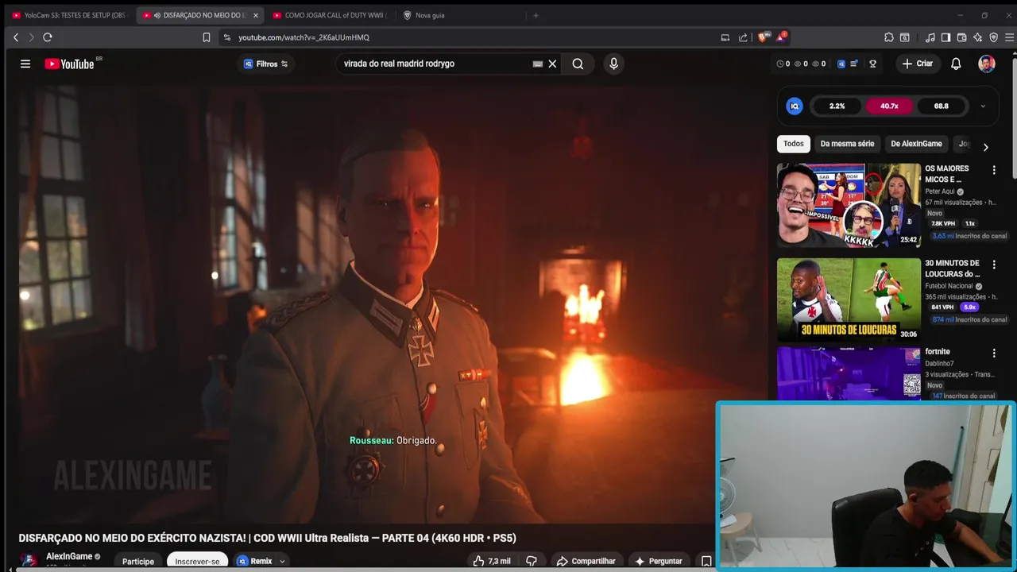Select the 68.8 vidIQ stat pill
The width and height of the screenshot is (1017, 572).
point(941,106)
